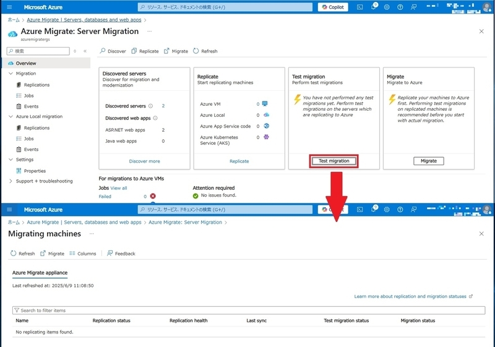Viewport: 495px width, 347px height.
Task: Click info icon next to Discovered web apps
Action: coord(155,118)
